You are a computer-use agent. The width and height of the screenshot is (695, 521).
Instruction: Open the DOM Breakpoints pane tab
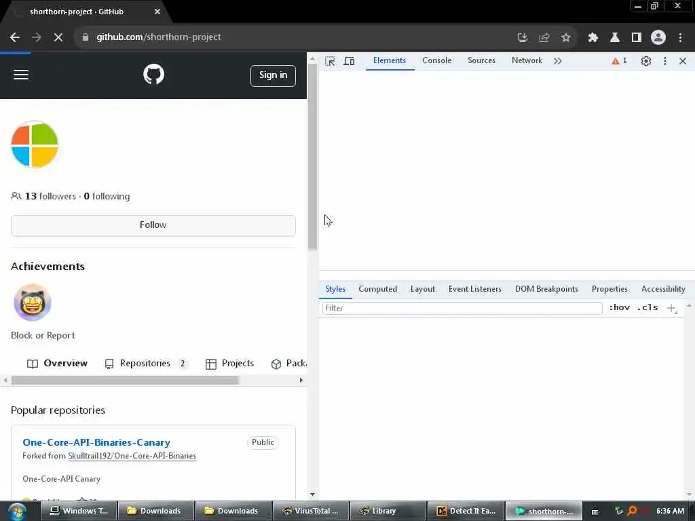(546, 289)
